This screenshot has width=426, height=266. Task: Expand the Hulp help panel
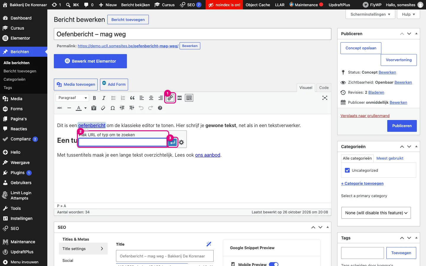pyautogui.click(x=409, y=14)
